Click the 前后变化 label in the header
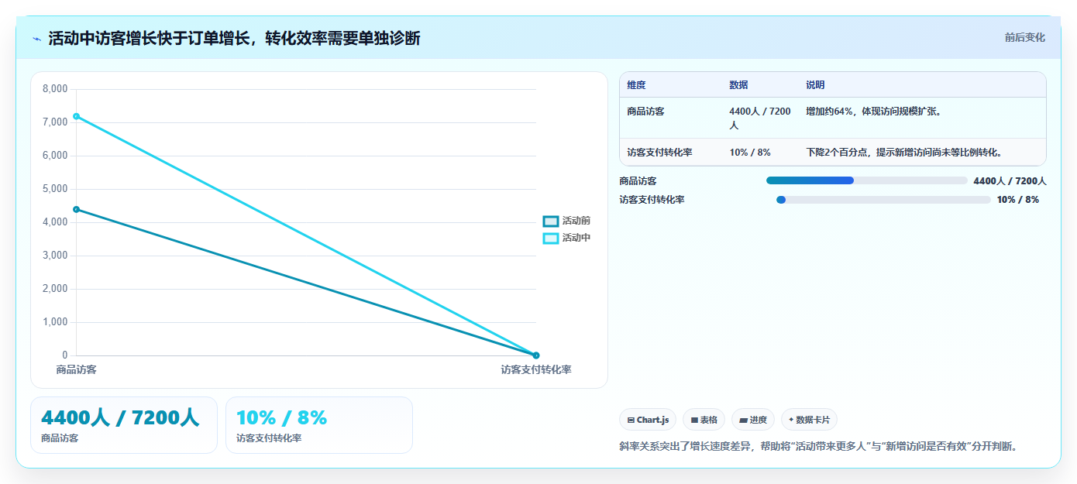The width and height of the screenshot is (1077, 484). (1024, 37)
